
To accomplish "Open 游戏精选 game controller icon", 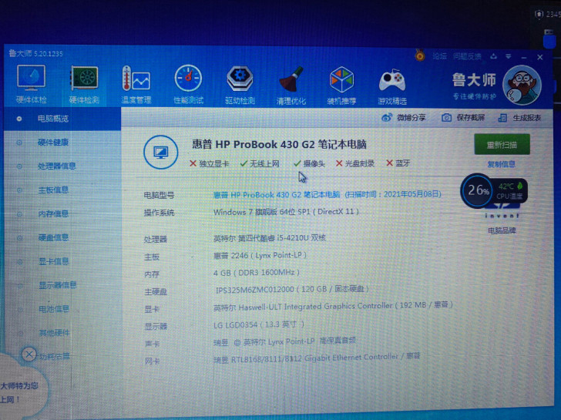I will (392, 86).
